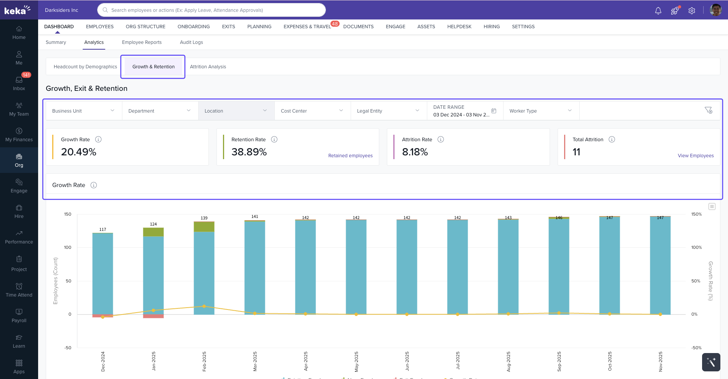
Task: Click the AI assistant sparkle button
Action: click(x=711, y=362)
